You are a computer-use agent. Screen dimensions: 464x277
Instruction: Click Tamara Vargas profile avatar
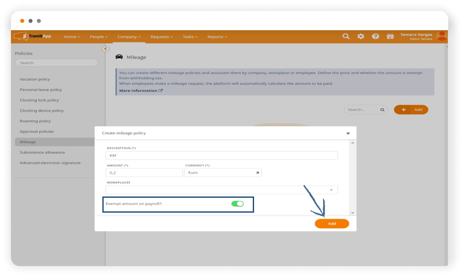(x=441, y=36)
